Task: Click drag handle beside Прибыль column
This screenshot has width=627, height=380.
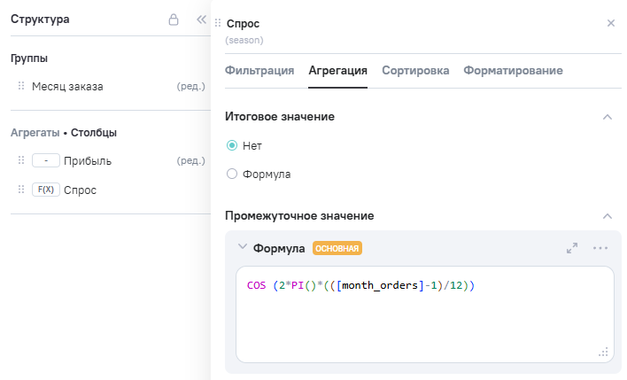Action: coord(21,161)
